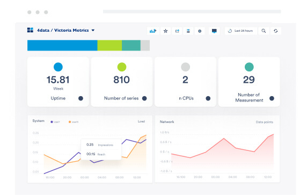Toggle dark dot on Uptime card
The width and height of the screenshot is (307, 195).
81,98
